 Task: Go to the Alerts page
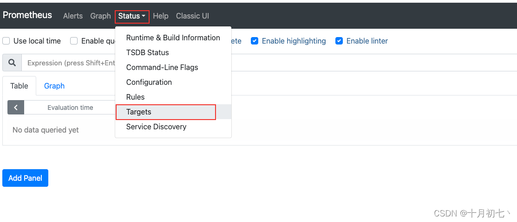pos(73,16)
